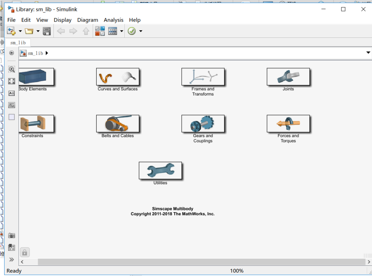Open the Library Browser icon
This screenshot has width=372, height=276.
tap(100, 31)
